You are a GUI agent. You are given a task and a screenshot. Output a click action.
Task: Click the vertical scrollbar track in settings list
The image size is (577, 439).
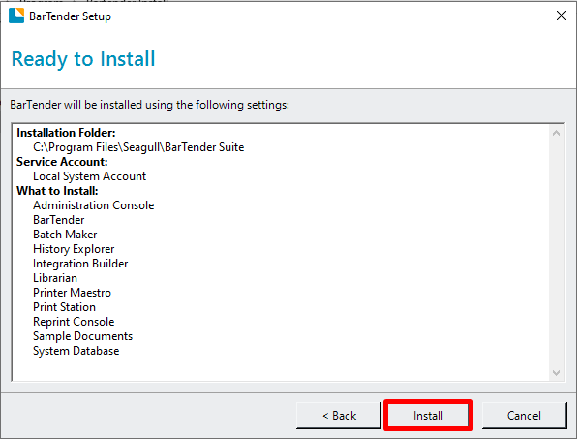[556, 253]
